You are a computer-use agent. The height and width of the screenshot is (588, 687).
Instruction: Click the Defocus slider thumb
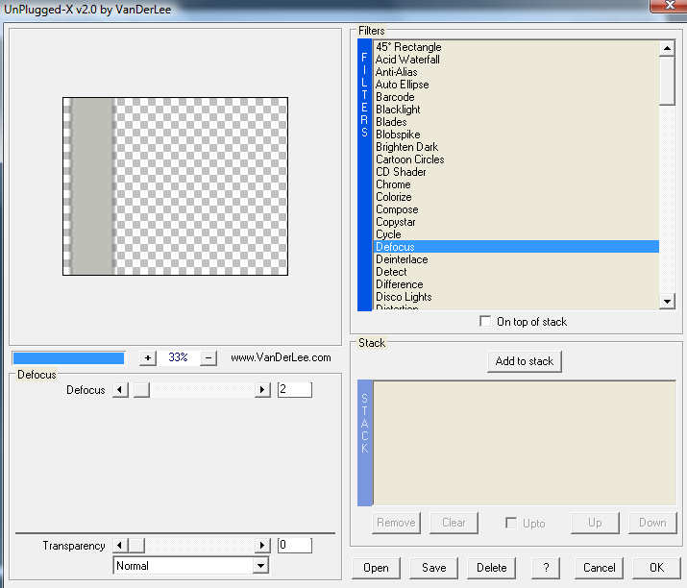(140, 390)
